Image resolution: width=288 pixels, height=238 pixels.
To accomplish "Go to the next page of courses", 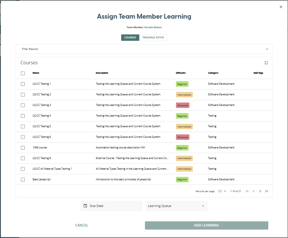I will 260,191.
